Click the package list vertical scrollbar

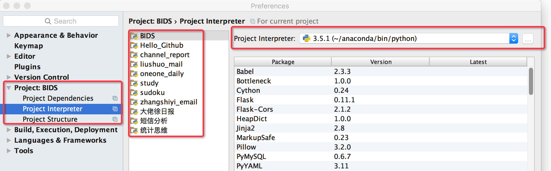531,81
